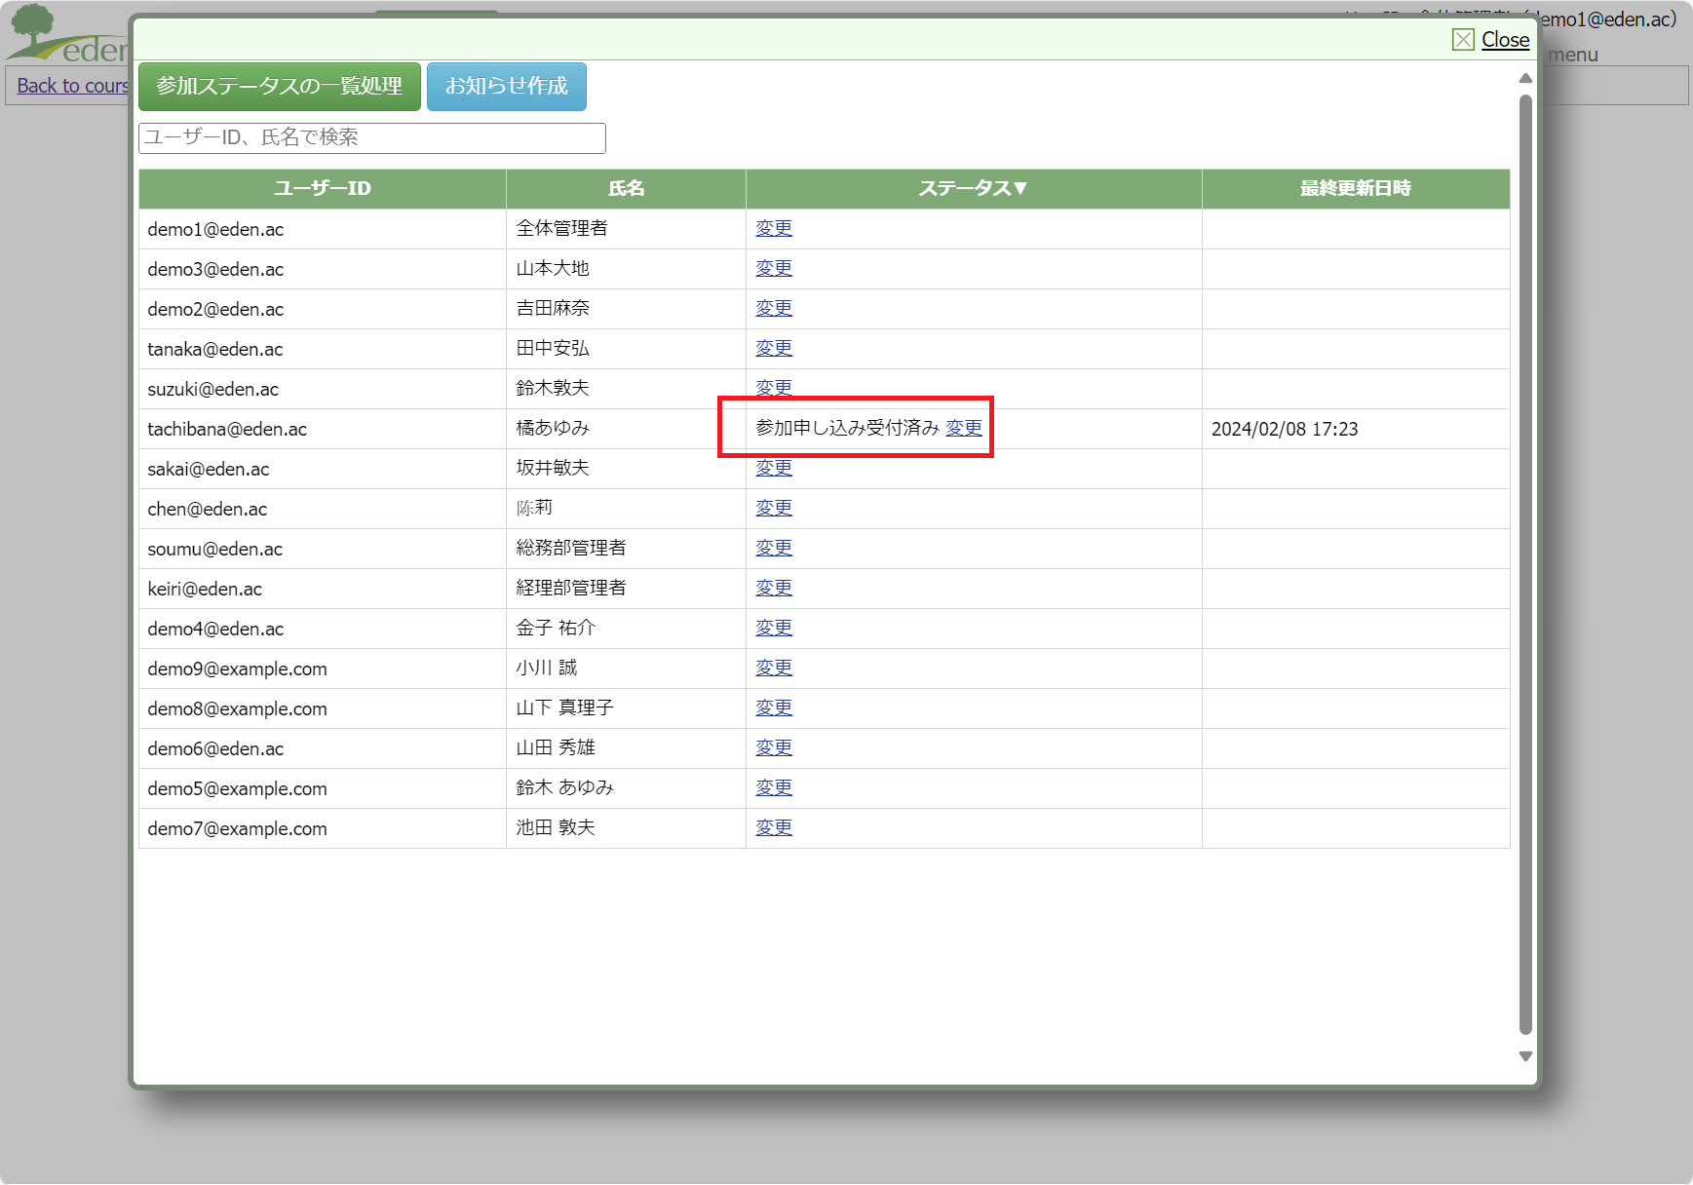This screenshot has height=1185, width=1693.
Task: Click 変更 link for 総務部管理者
Action: [774, 548]
